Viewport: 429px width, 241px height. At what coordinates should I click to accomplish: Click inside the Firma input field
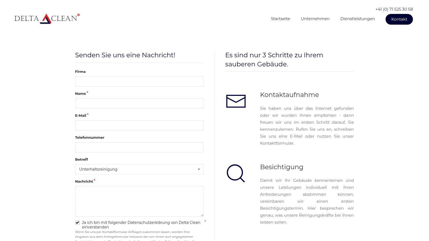click(x=139, y=81)
